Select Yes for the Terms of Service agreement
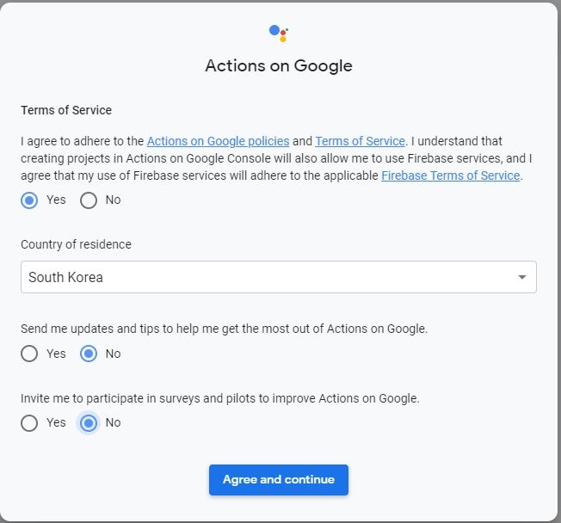Screen dimensions: 561x523 pos(29,200)
